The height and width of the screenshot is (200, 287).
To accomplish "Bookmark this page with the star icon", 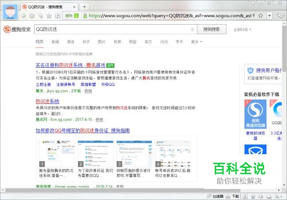I will tap(261, 16).
